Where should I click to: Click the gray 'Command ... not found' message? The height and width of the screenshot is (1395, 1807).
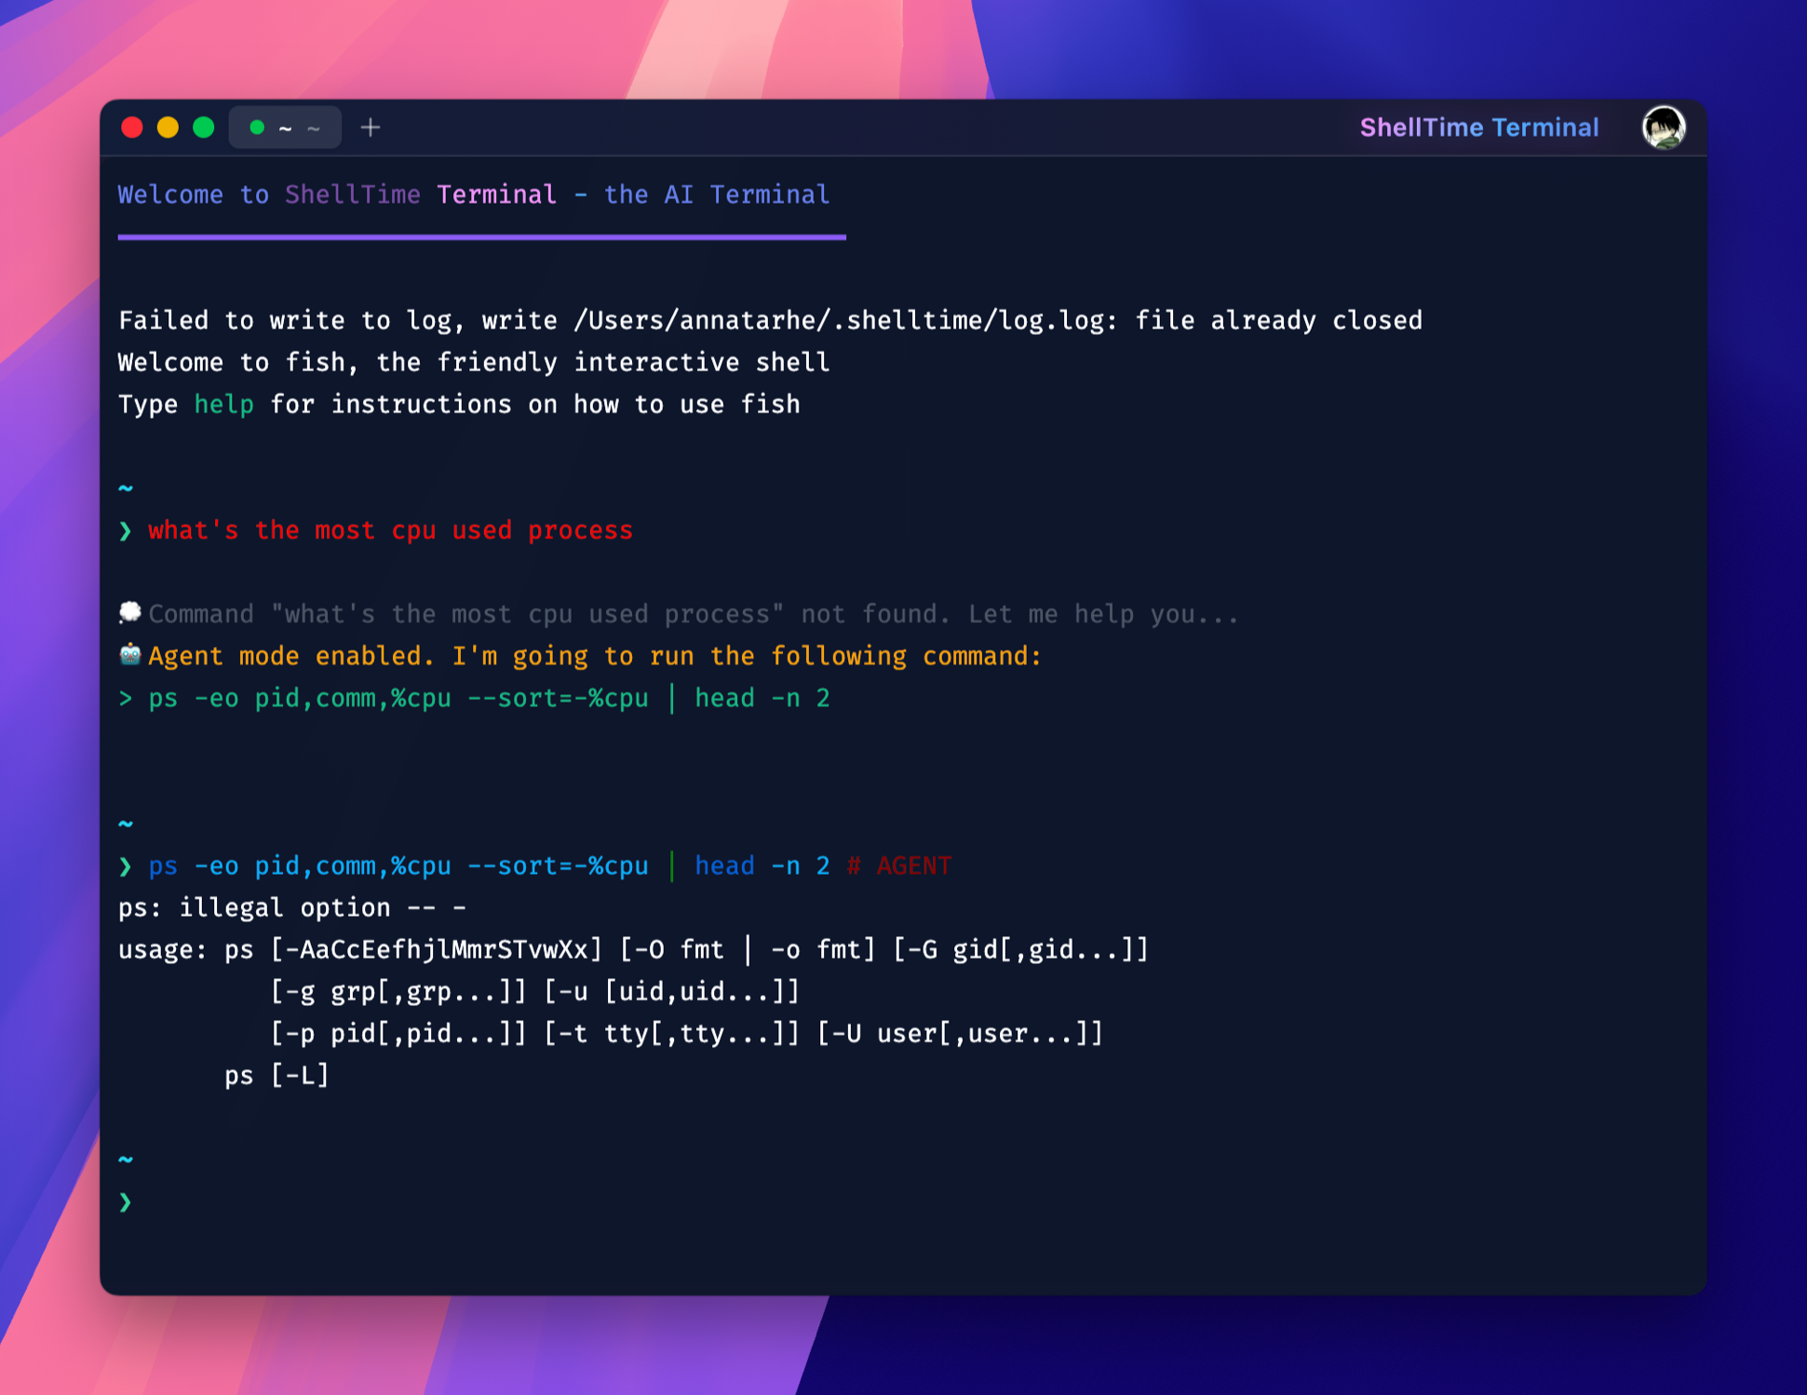click(694, 614)
